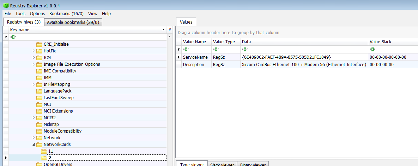Screen dimensions: 418x166
Task: Click the Data column filter field
Action: pos(304,49)
